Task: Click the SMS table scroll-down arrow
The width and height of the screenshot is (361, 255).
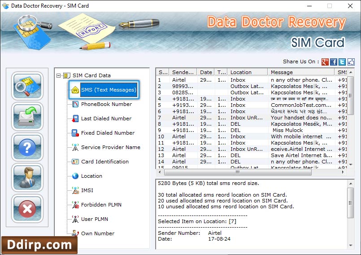Action: 351,165
